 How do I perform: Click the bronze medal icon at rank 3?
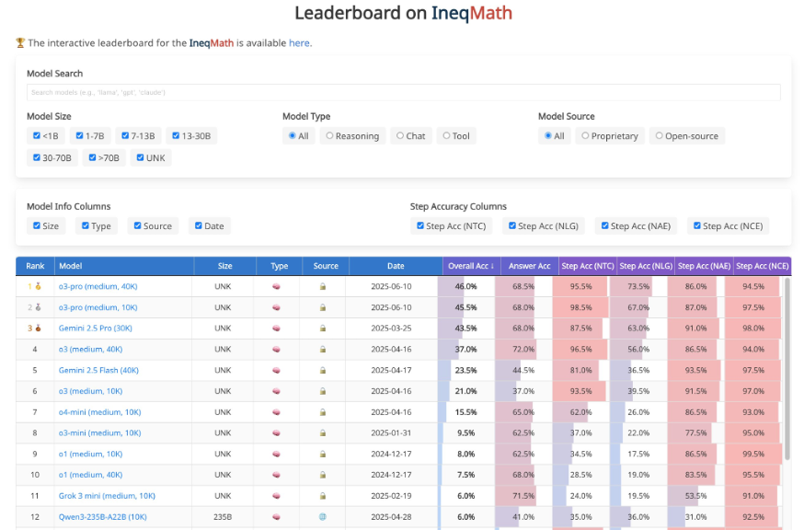(x=38, y=328)
